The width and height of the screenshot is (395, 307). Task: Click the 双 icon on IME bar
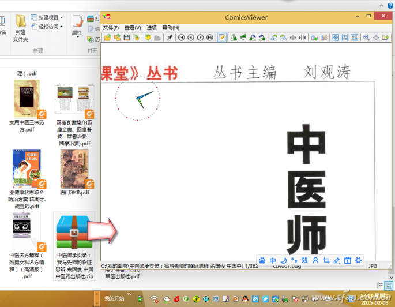305,260
